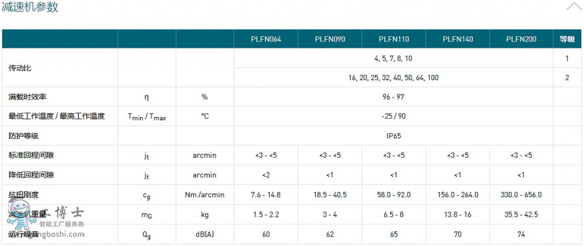Select the PLFN090 column header
The image size is (584, 247).
tap(330, 39)
